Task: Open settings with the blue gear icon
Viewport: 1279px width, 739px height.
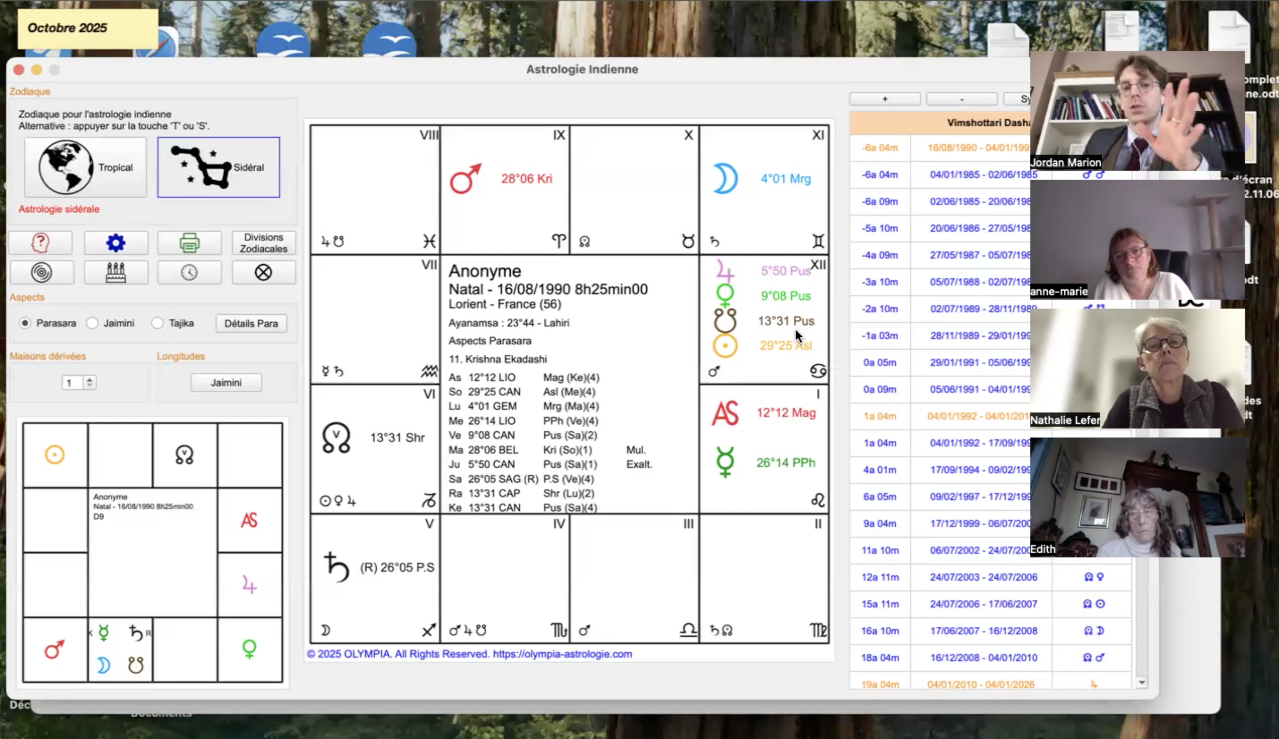Action: (x=116, y=243)
